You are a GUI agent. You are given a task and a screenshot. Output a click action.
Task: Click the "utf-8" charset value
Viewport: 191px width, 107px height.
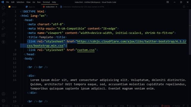point(57,24)
